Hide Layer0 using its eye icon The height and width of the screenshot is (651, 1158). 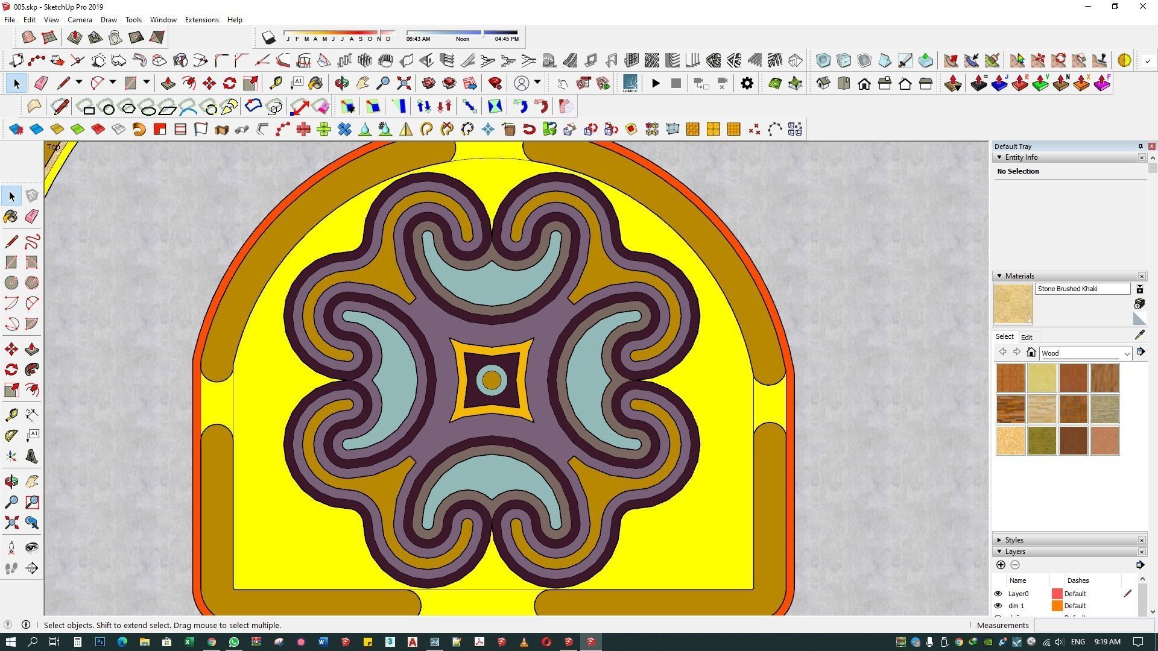(x=998, y=594)
